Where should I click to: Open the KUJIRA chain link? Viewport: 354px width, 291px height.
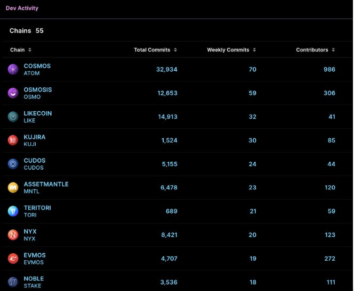click(x=35, y=137)
